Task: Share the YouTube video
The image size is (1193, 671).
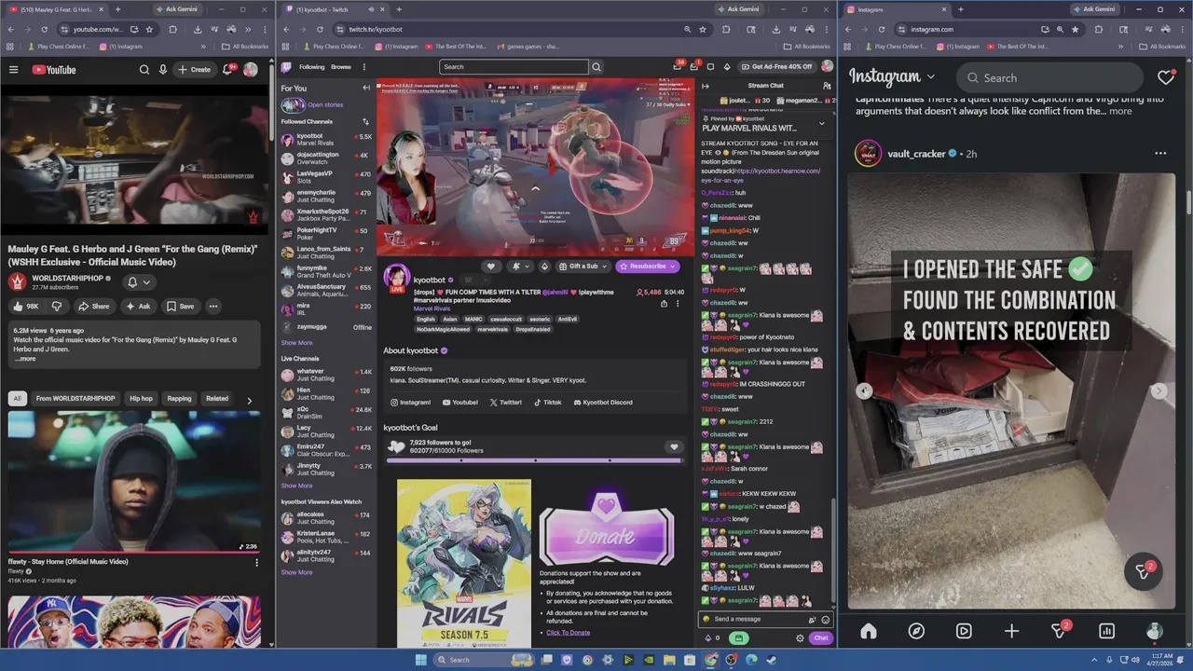Action: coord(93,306)
